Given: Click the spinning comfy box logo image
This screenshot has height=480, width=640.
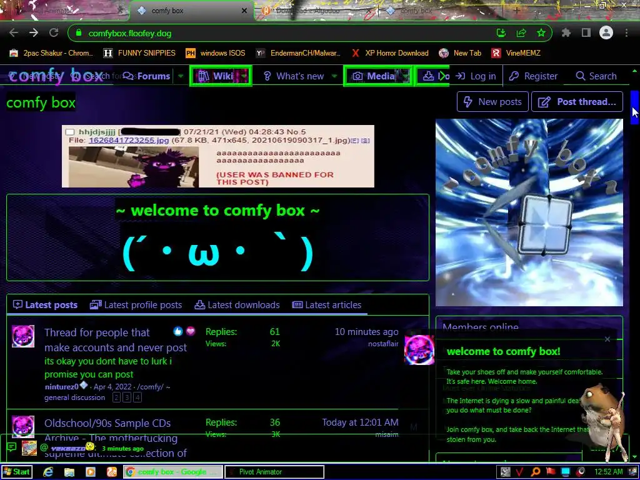Looking at the screenshot, I should [x=529, y=212].
